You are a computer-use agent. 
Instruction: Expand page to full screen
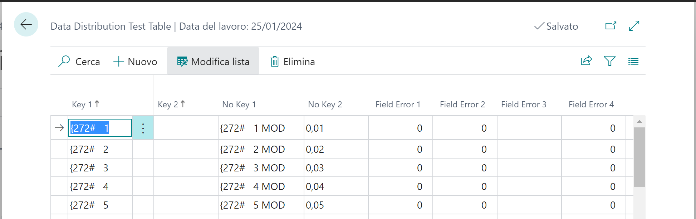(634, 26)
